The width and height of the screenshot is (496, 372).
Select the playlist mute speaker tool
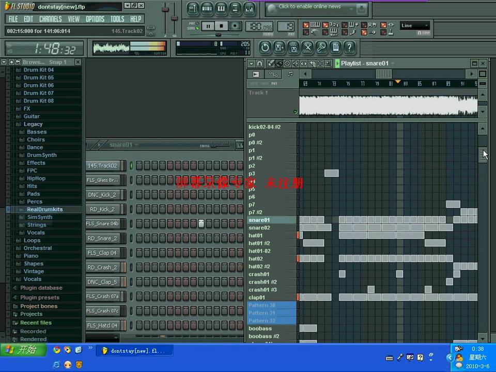(x=296, y=64)
